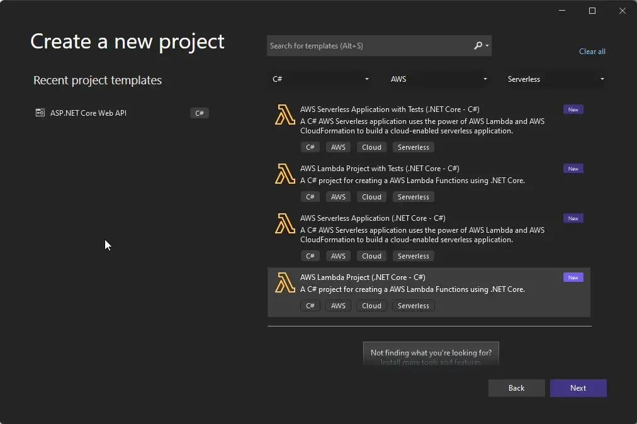637x424 pixels.
Task: Expand the Serverless project type dropdown
Action: click(556, 79)
